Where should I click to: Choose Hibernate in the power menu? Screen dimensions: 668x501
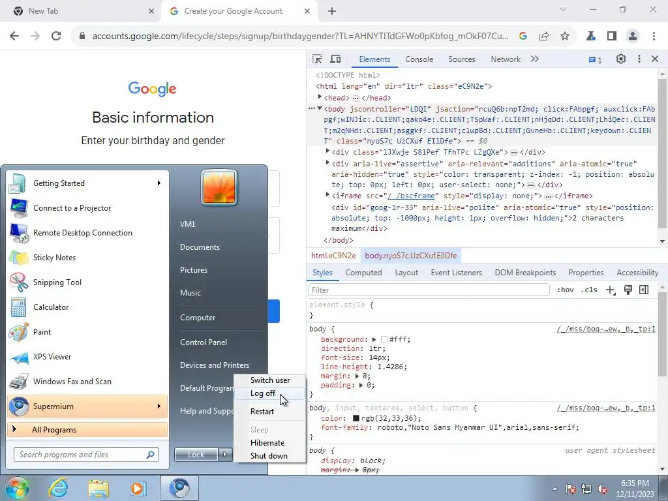(270, 443)
